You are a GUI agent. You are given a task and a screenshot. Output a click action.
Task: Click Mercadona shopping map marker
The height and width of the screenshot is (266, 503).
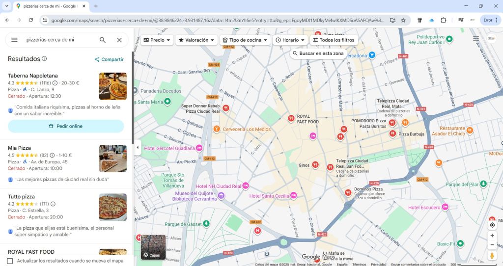[372, 55]
